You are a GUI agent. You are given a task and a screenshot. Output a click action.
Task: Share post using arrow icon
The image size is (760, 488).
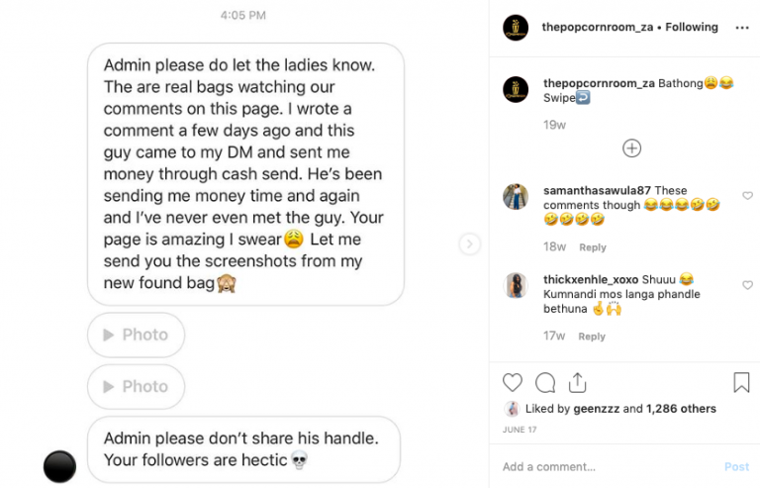coord(578,382)
